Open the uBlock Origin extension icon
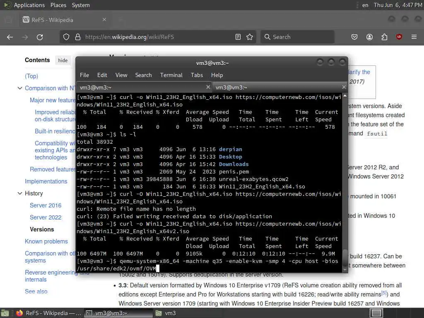 [x=399, y=37]
